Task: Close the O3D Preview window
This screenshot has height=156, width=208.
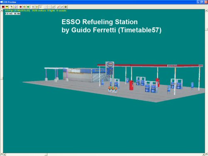Action: pyautogui.click(x=206, y=2)
